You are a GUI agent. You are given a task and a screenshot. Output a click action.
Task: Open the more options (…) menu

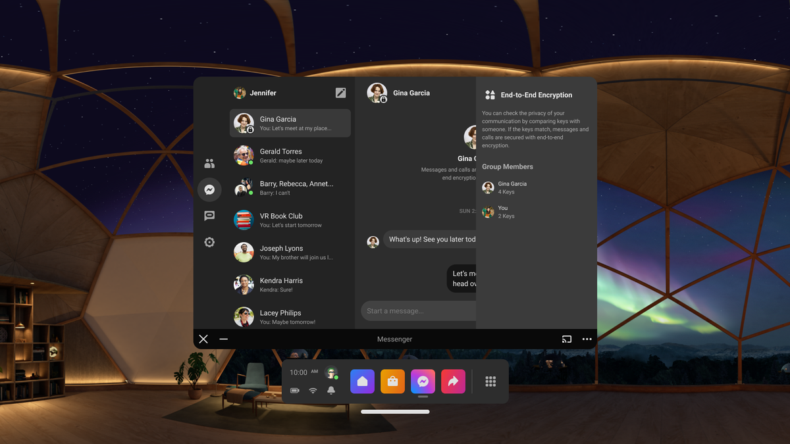587,339
